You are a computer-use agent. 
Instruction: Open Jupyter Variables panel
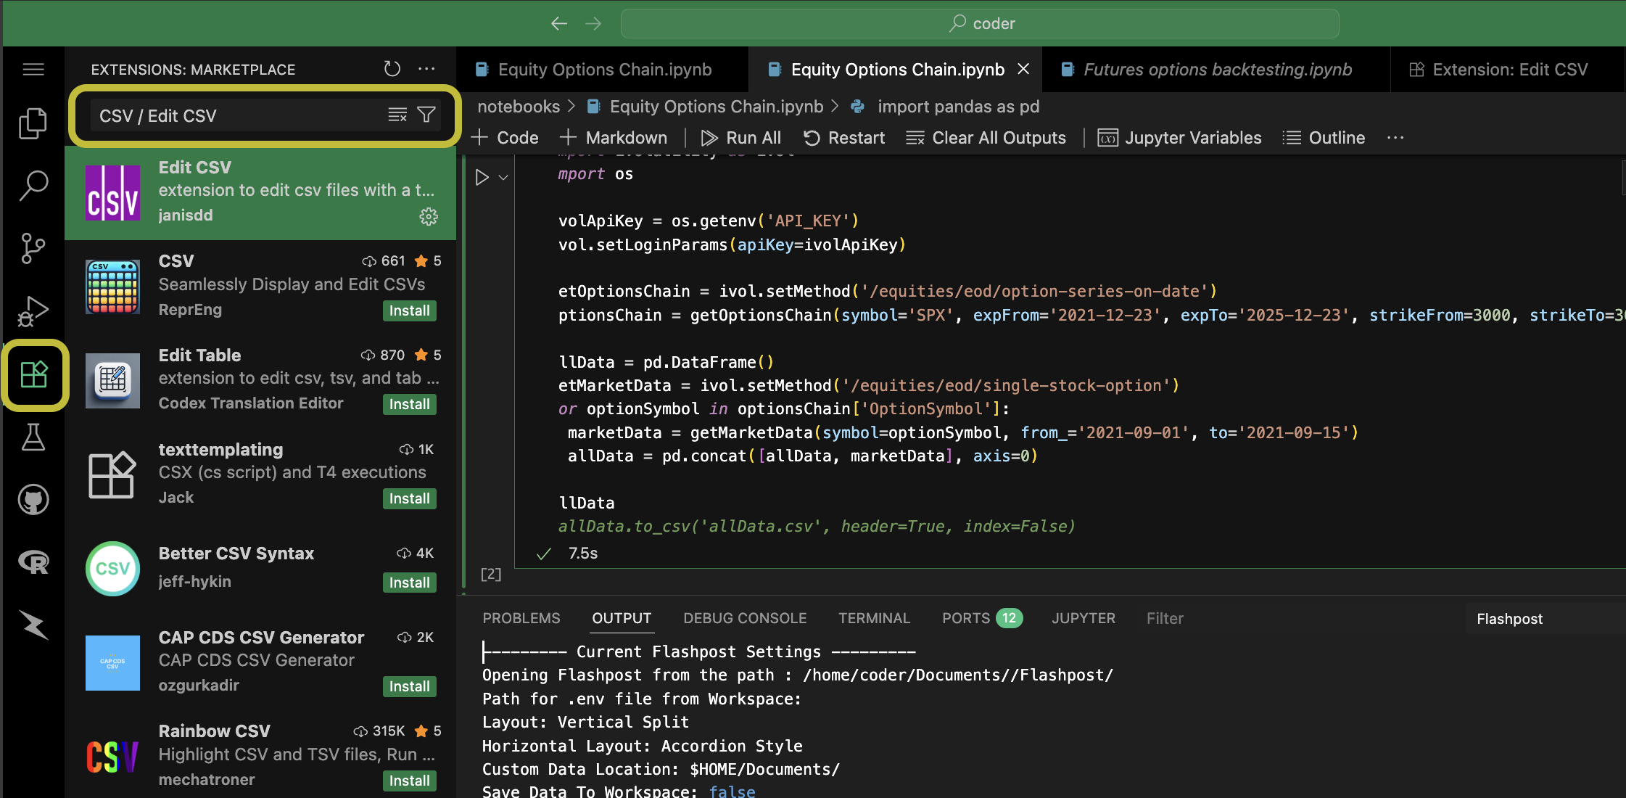tap(1179, 138)
